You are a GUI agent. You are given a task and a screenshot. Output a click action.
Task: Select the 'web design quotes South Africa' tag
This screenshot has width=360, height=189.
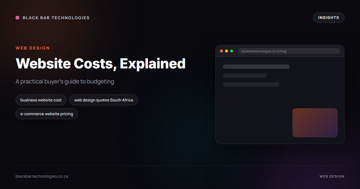[x=103, y=100]
